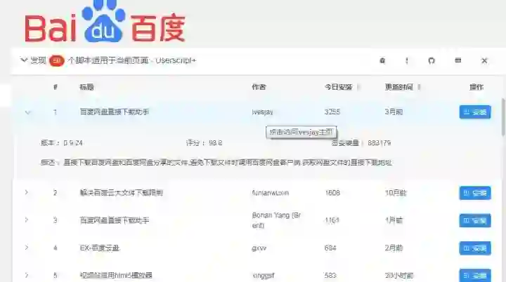
Task: Open author gxvv's page
Action: pos(259,248)
